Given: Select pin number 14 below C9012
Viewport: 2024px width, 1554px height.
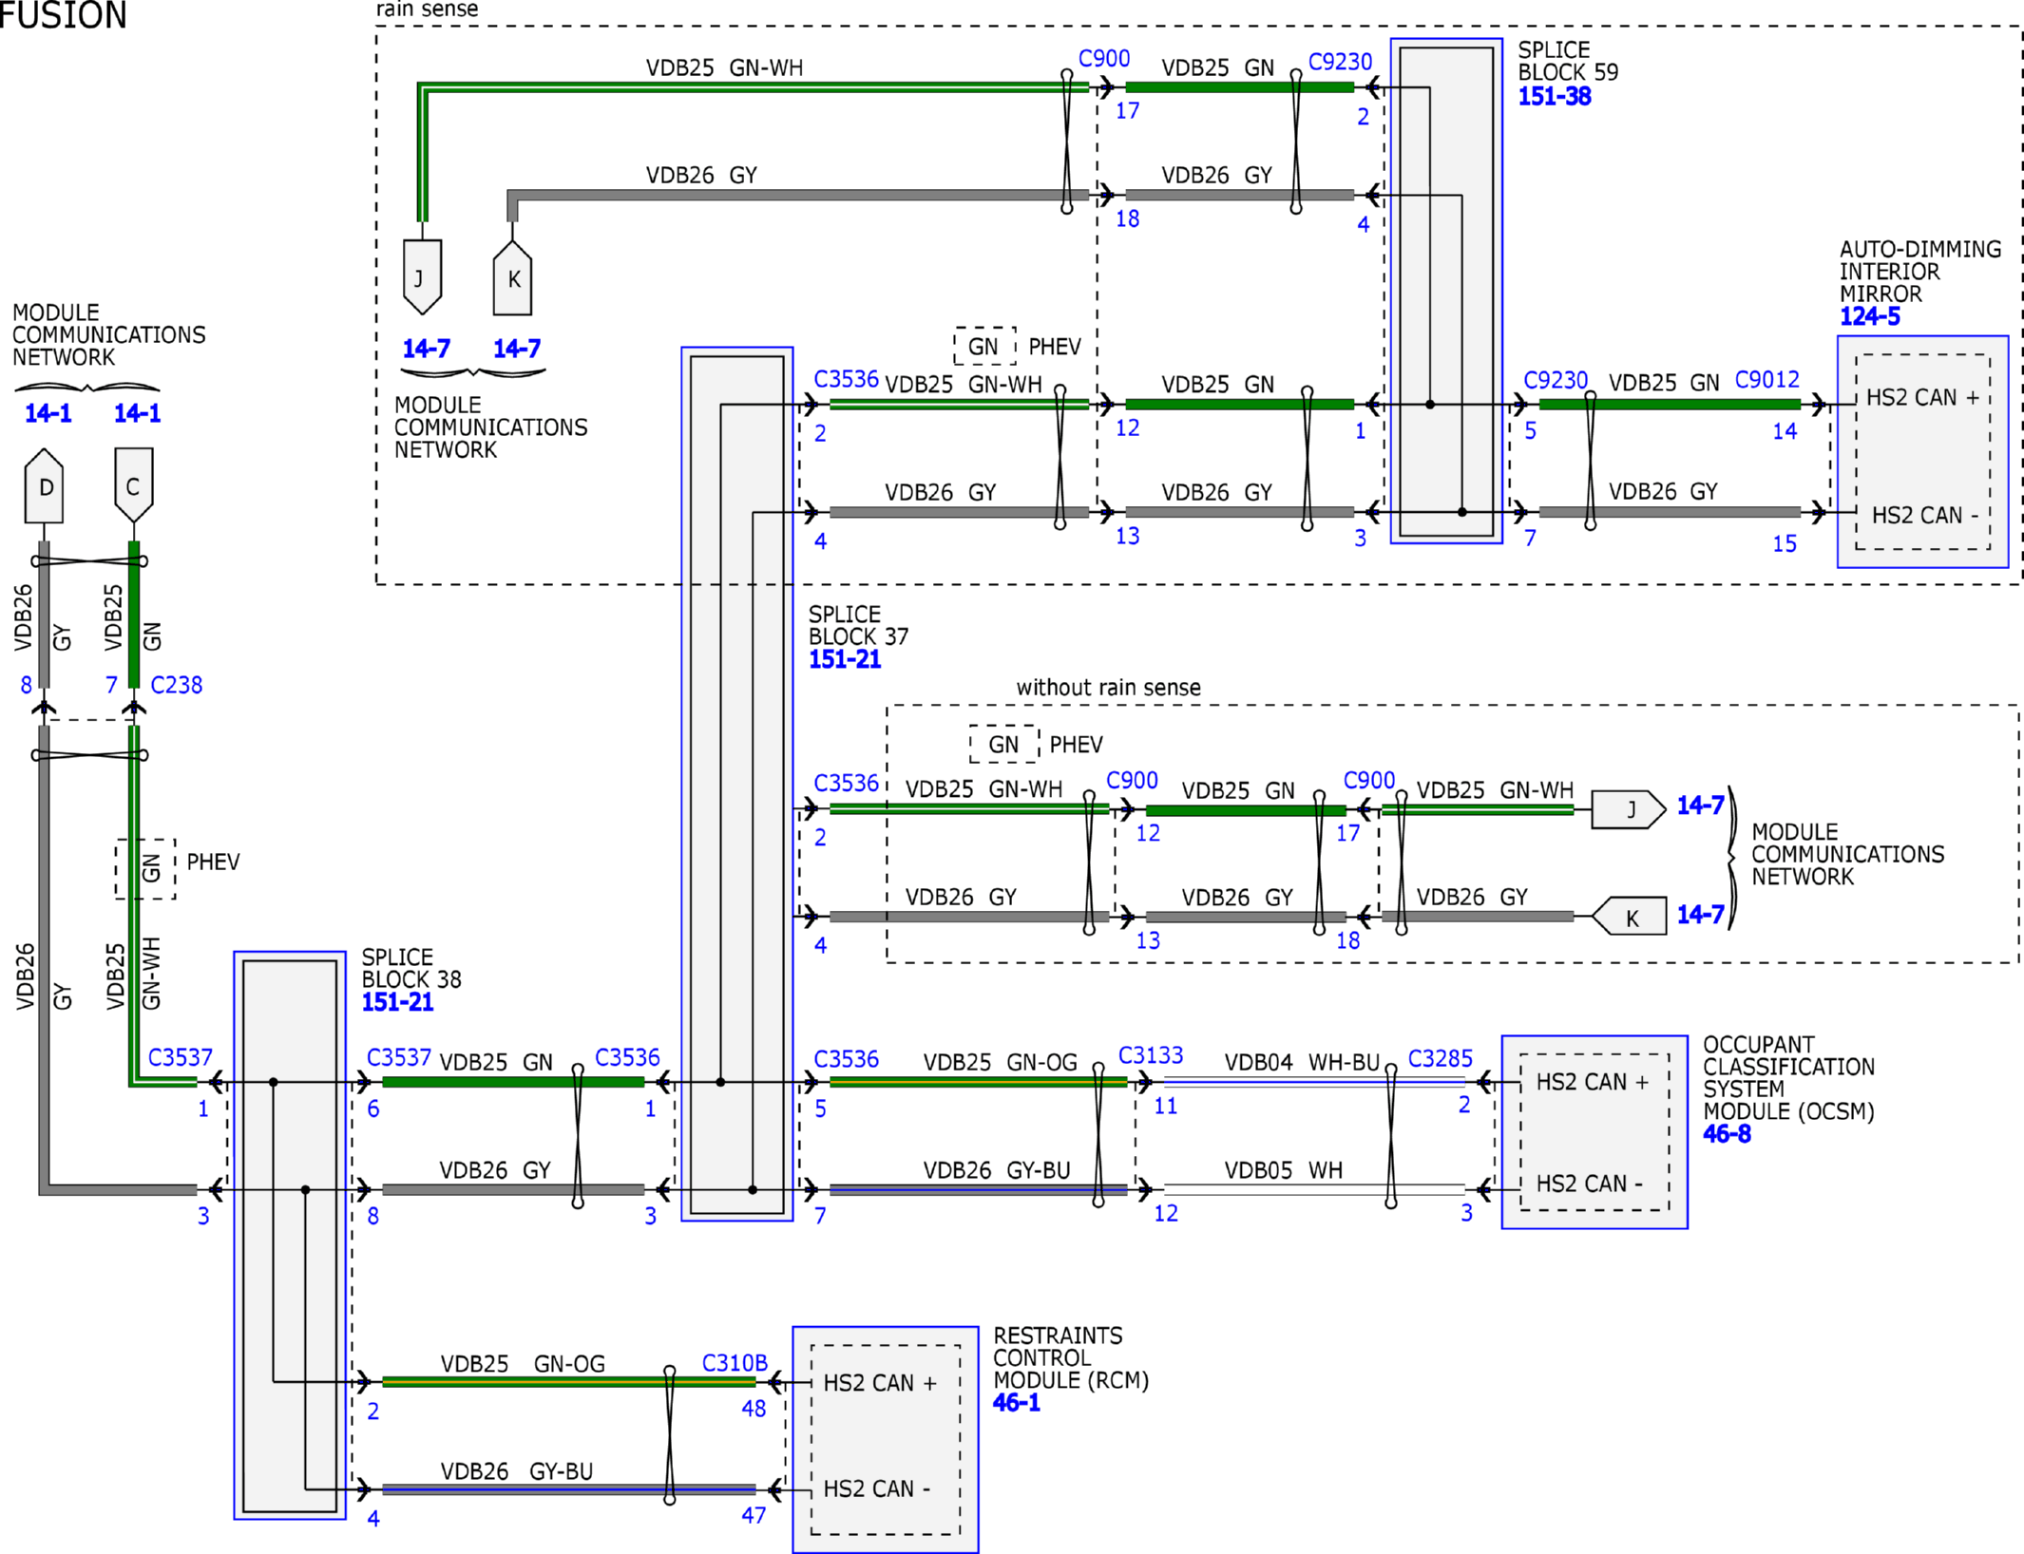Looking at the screenshot, I should [1785, 431].
